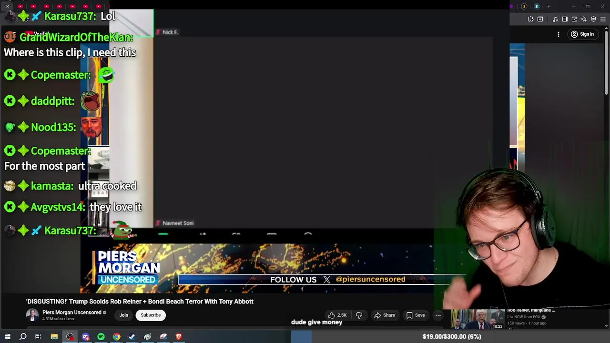Click the Sign in button
This screenshot has width=610, height=343.
pos(582,34)
